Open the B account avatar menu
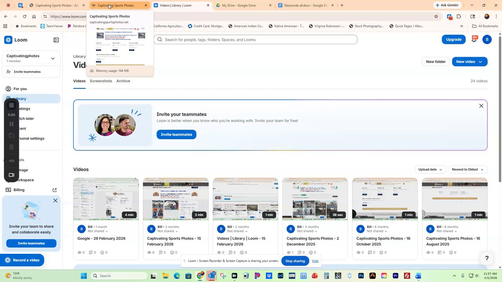Screen dimensions: 502x282 point(487,40)
